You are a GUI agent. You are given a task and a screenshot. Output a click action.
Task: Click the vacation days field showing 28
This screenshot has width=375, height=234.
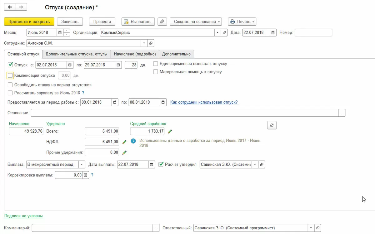pyautogui.click(x=132, y=65)
